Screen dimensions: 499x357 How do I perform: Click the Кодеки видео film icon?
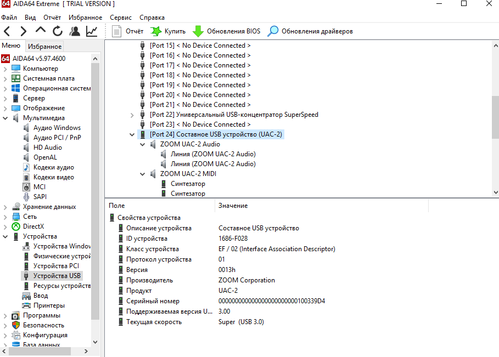point(26,177)
